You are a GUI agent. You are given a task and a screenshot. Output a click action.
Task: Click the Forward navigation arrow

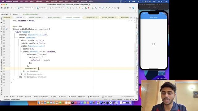tap(15, 8)
